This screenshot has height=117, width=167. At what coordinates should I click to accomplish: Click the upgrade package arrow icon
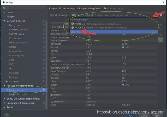pyautogui.click(x=161, y=34)
